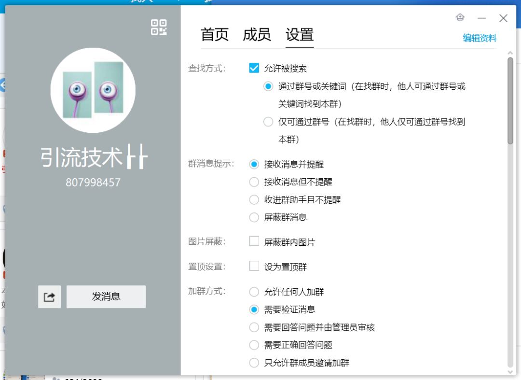Close the group settings window
This screenshot has width=521, height=380.
[503, 18]
